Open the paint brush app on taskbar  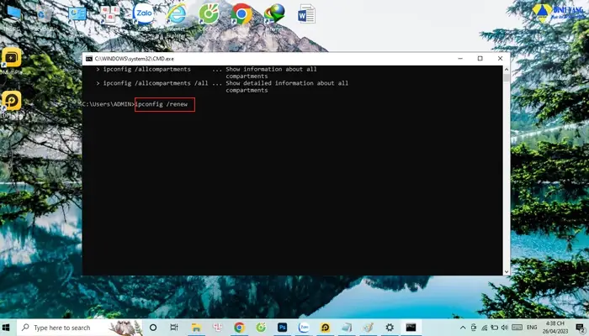point(369,328)
